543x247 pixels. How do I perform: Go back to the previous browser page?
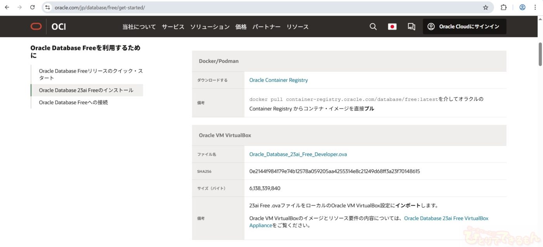coord(7,7)
